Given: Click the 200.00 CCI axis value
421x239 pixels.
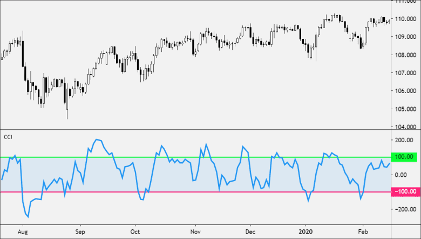Looking at the screenshot, I should [x=405, y=140].
